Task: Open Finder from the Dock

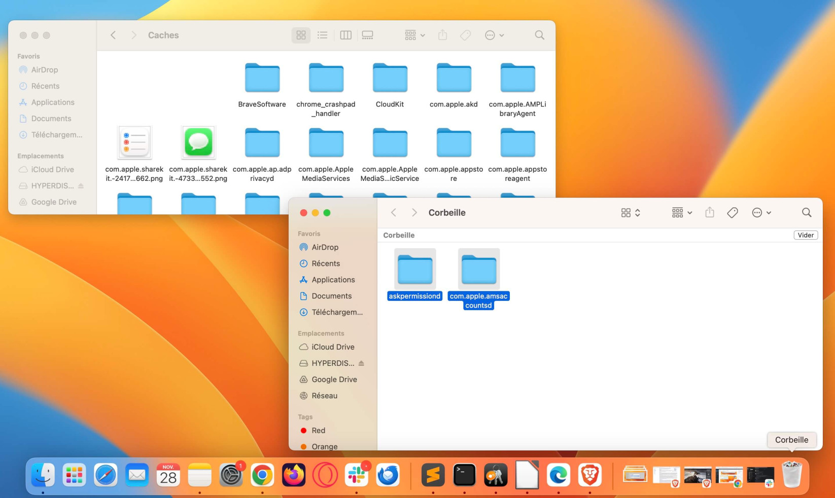Action: (x=43, y=475)
